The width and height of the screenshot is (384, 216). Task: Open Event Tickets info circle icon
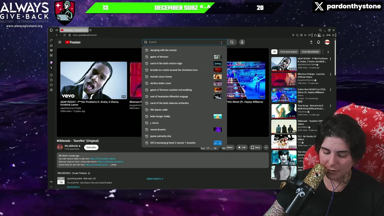click(89, 173)
